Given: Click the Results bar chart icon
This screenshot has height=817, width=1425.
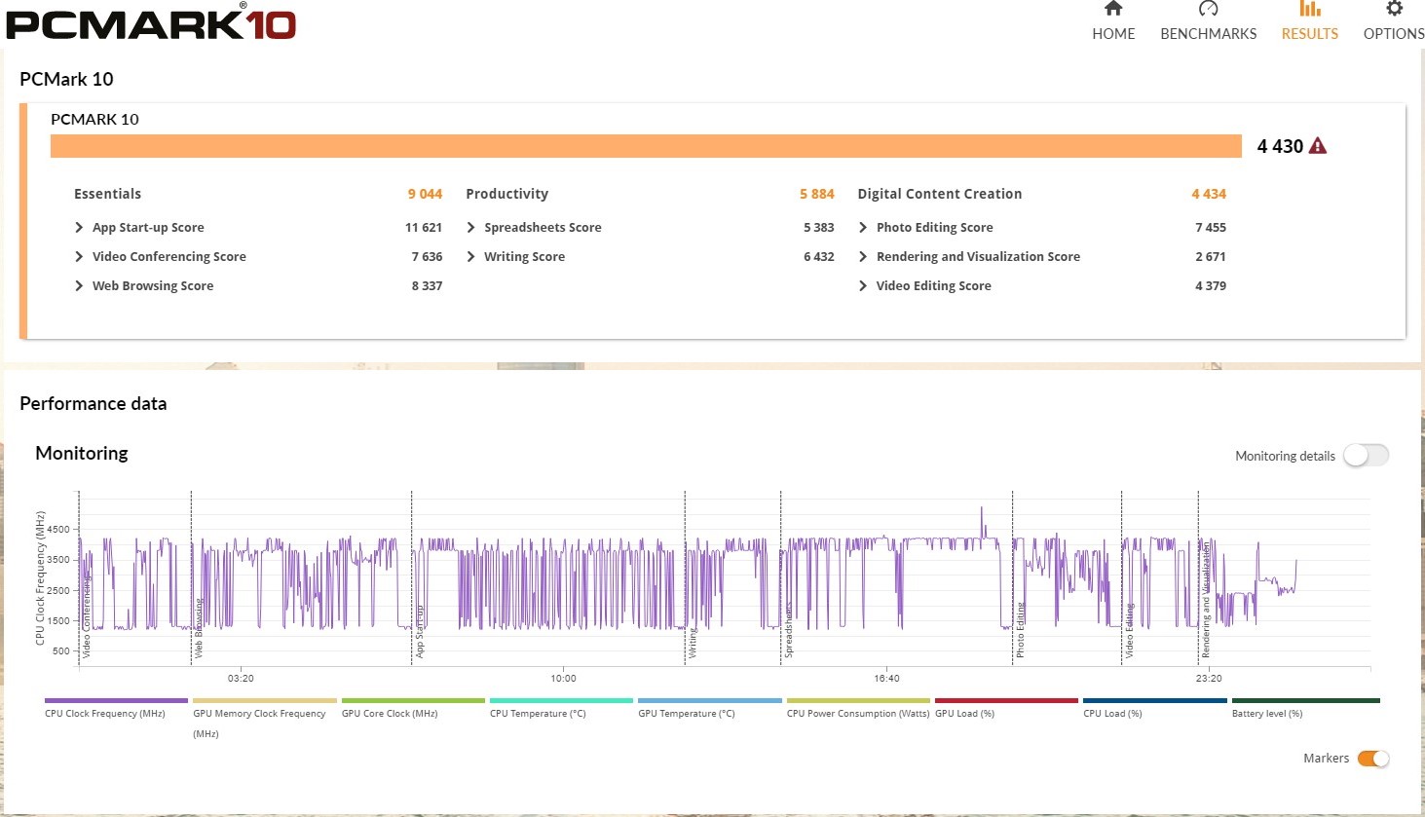Looking at the screenshot, I should click(1310, 9).
